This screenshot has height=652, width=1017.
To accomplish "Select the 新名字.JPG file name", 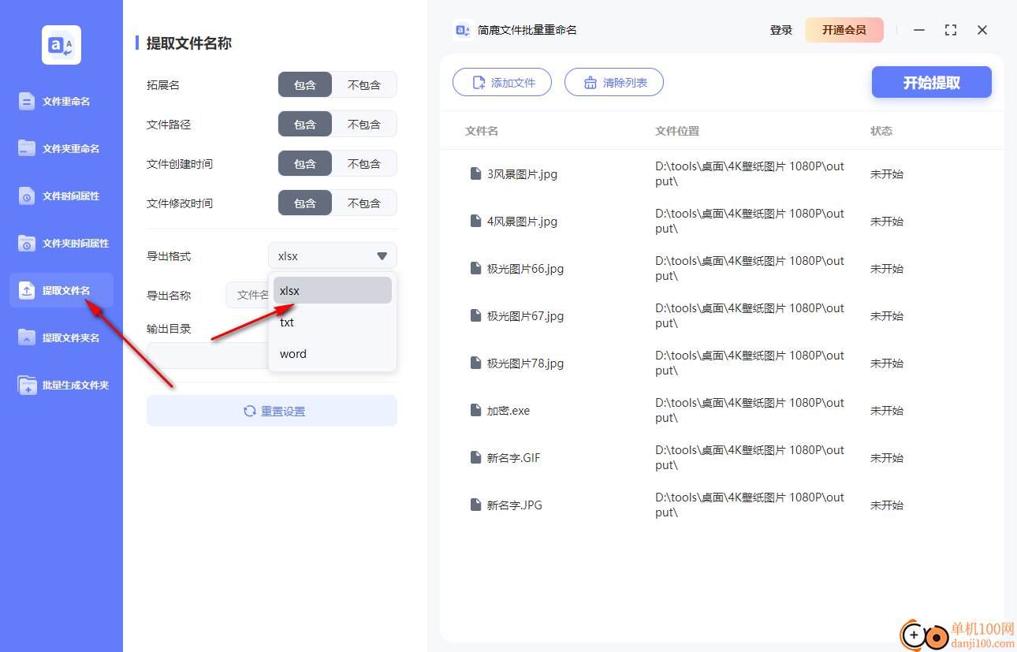I will (x=514, y=505).
